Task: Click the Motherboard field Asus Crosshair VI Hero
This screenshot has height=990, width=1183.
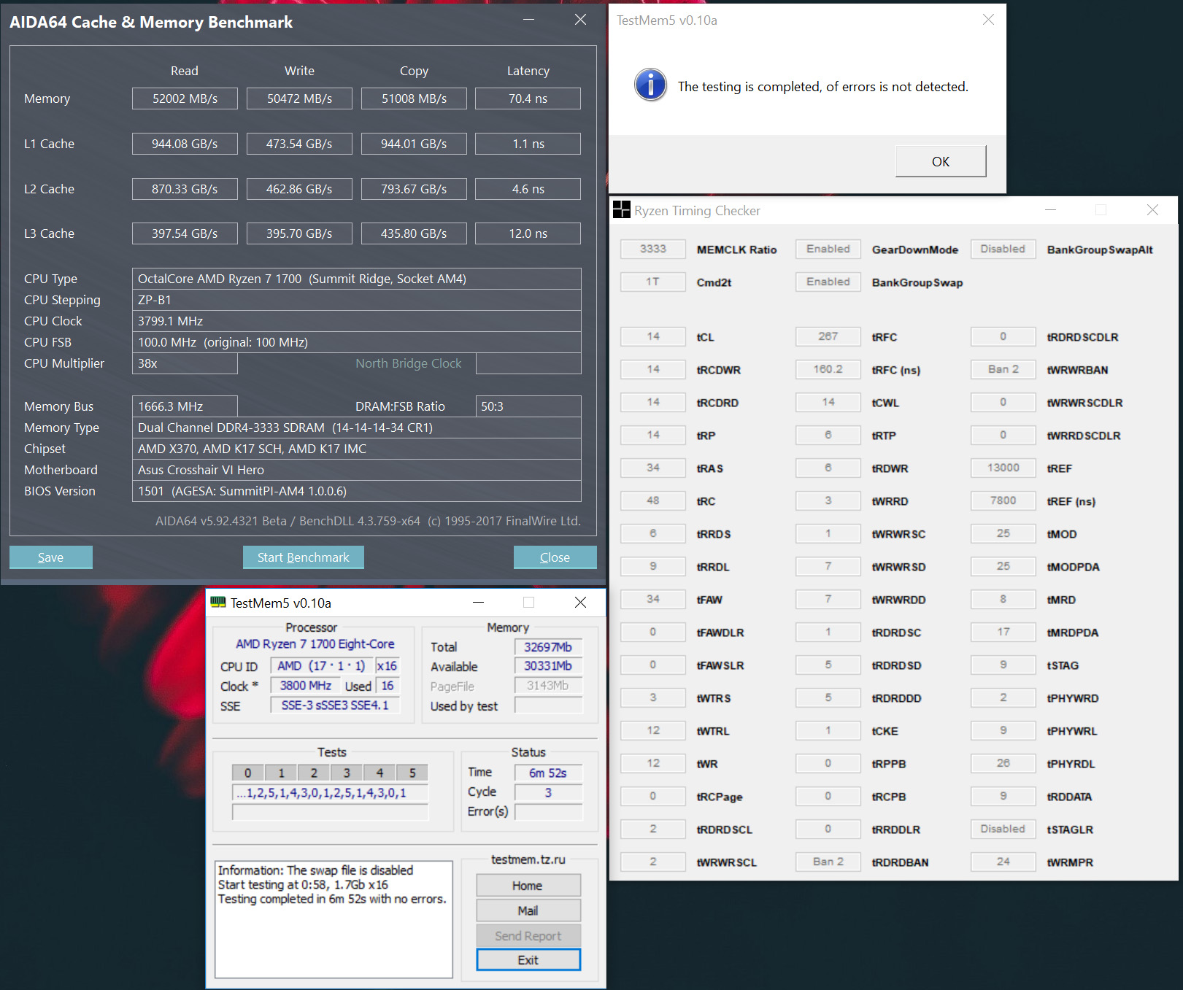Action: (x=357, y=470)
